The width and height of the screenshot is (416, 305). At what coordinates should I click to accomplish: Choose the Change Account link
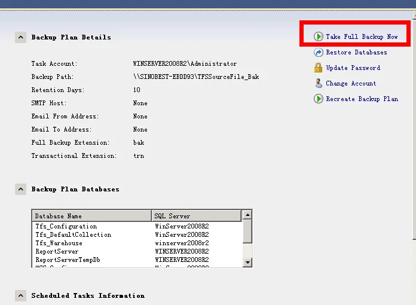(x=351, y=84)
